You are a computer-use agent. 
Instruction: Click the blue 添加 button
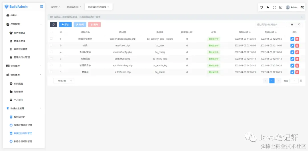[65, 25]
